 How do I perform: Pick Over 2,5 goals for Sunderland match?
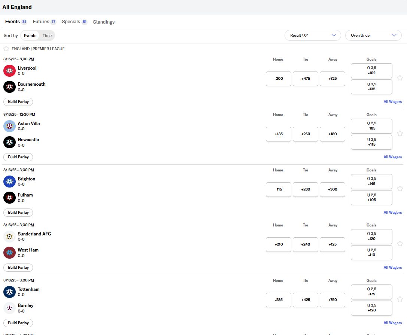[x=371, y=236]
